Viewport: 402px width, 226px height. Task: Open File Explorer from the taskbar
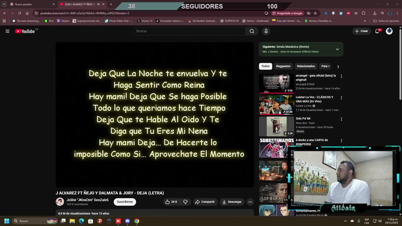click(72, 221)
